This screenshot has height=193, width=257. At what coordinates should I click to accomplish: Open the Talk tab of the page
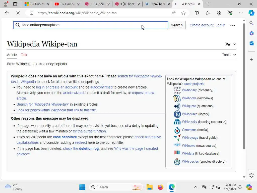[24, 55]
